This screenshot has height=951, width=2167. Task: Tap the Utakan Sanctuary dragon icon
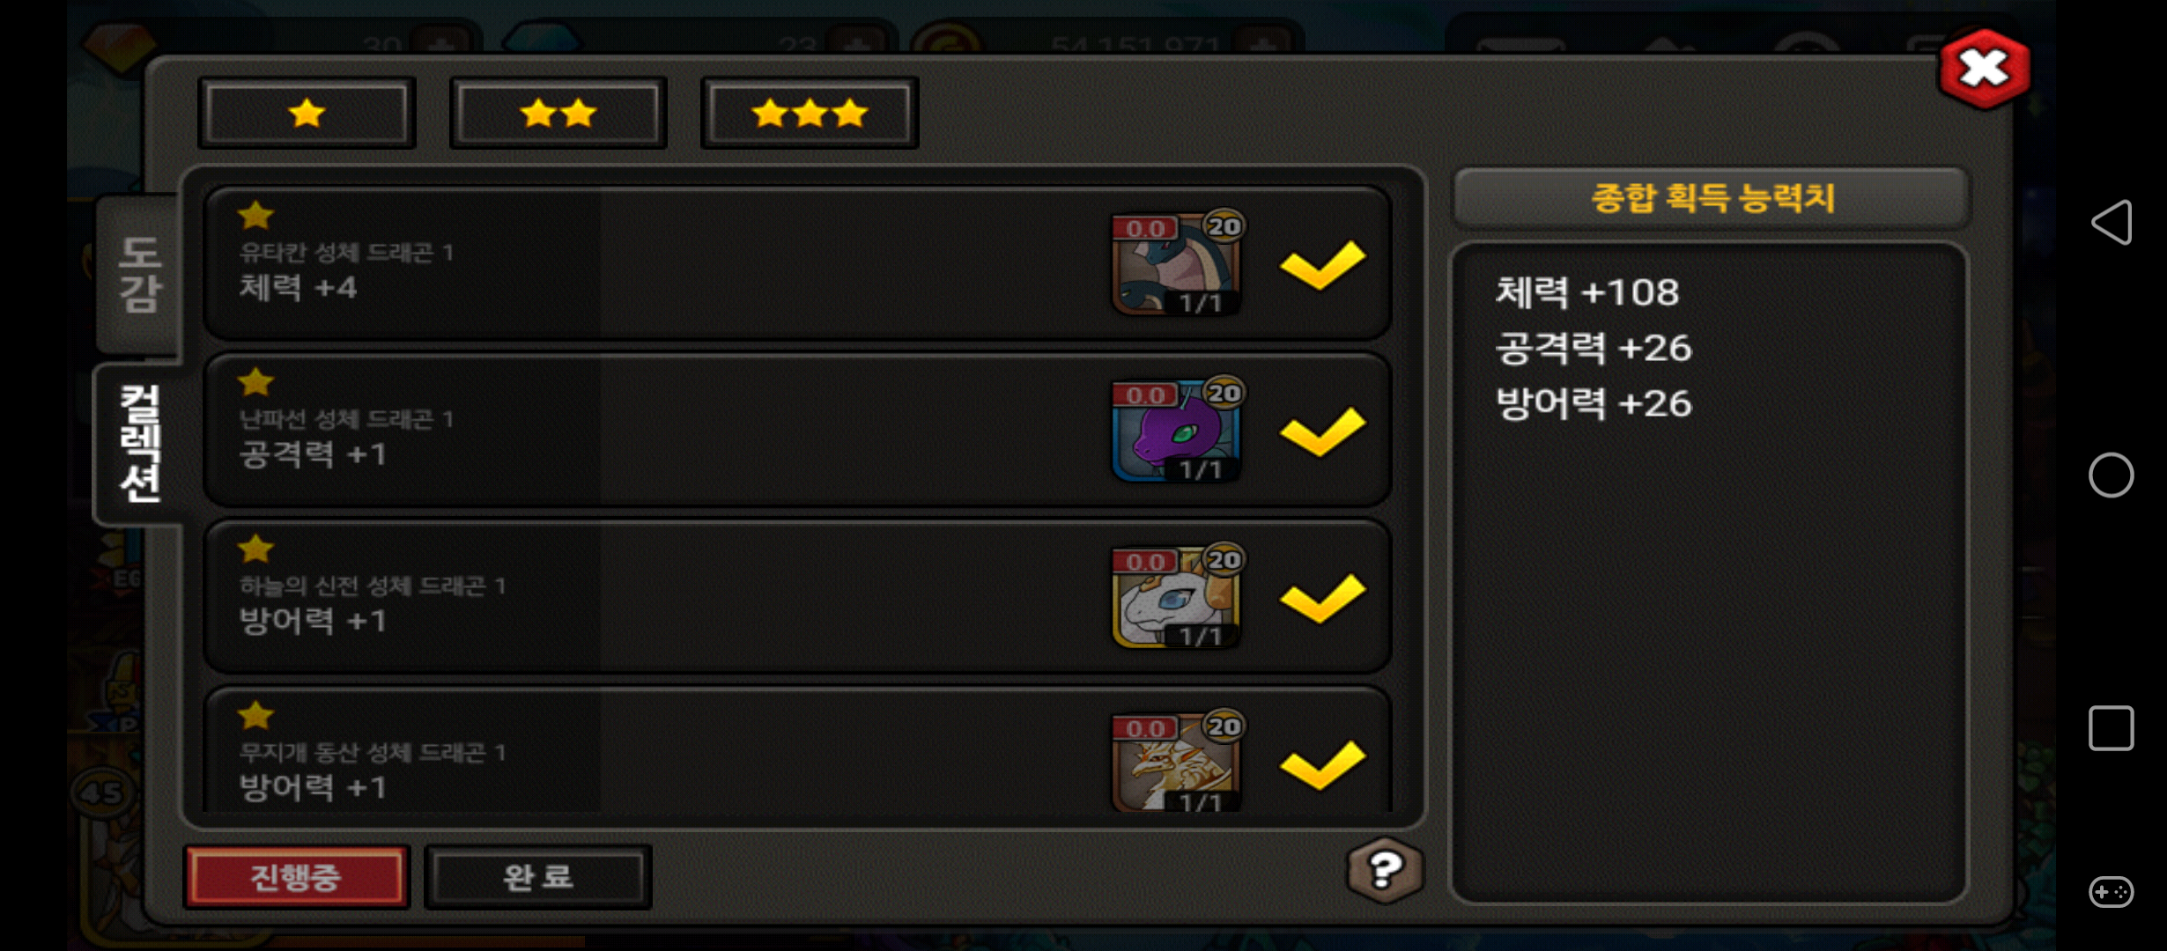[1177, 262]
